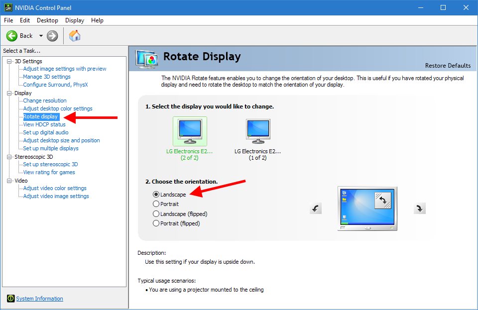The width and height of the screenshot is (478, 310).
Task: Open Adjust video color settings
Action: [55, 188]
